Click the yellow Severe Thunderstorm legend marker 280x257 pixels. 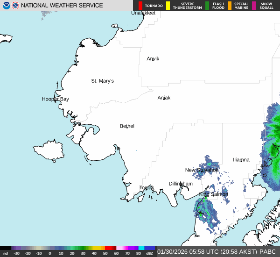[168, 6]
